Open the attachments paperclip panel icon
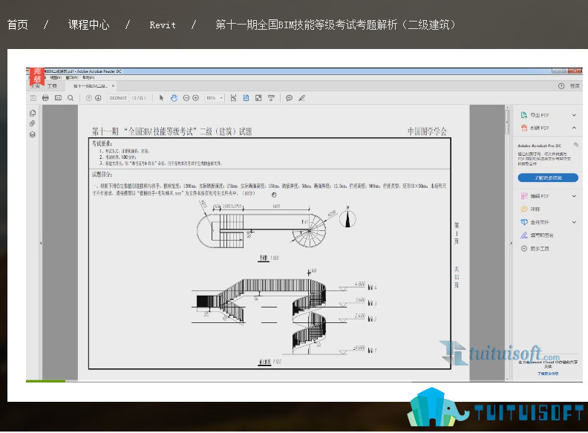Screen dimensions: 588x433 pyautogui.click(x=33, y=123)
